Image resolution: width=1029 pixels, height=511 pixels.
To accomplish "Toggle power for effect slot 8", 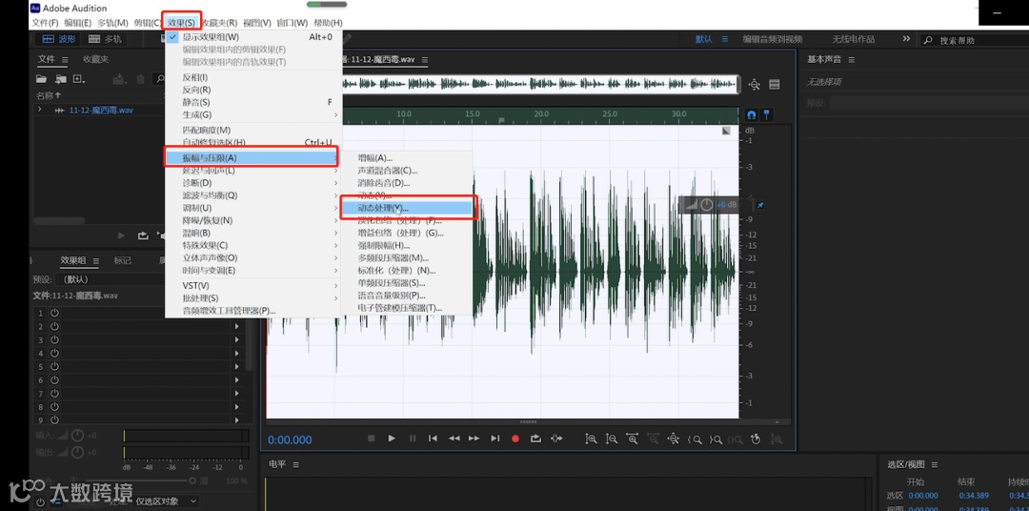I will point(54,406).
